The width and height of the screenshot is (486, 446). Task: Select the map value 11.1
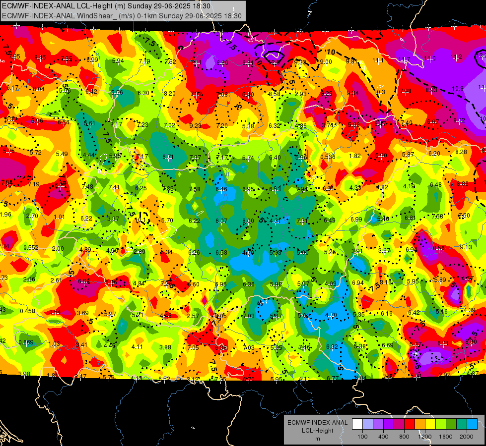click(x=378, y=60)
